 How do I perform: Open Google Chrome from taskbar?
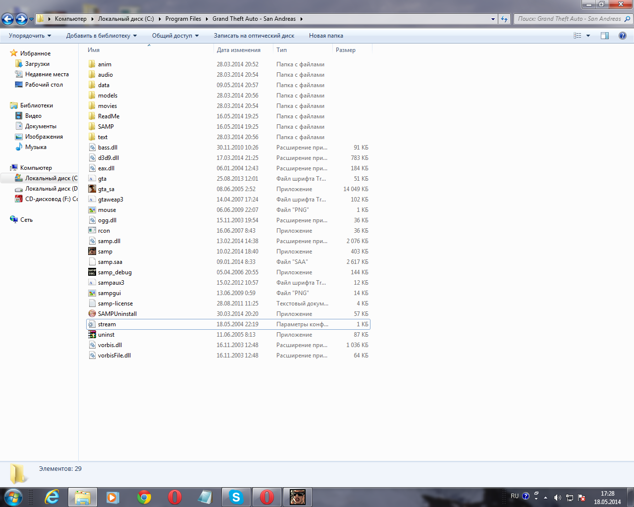point(144,497)
